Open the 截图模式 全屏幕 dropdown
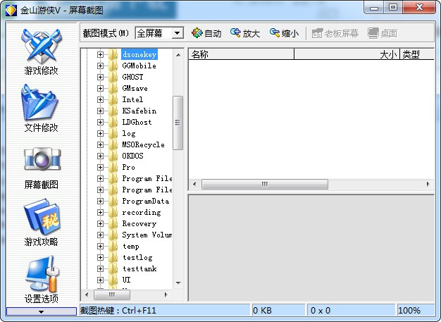Image resolution: width=441 pixels, height=322 pixels. 178,33
